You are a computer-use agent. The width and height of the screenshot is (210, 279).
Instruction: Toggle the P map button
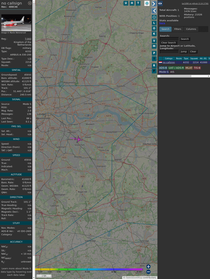(x=154, y=53)
